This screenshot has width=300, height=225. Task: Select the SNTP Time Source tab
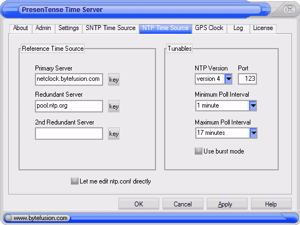click(x=111, y=28)
